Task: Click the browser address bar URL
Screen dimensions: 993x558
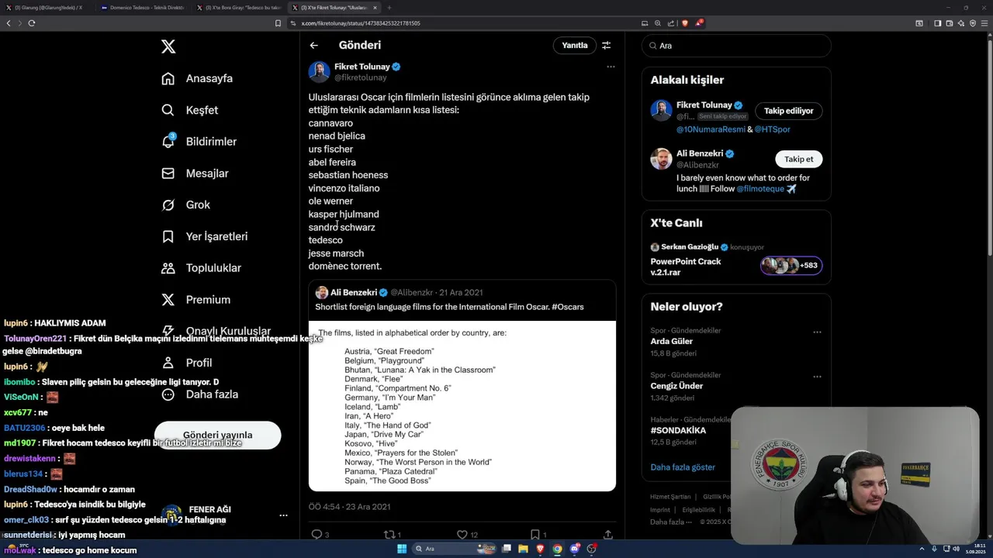Action: pos(361,23)
